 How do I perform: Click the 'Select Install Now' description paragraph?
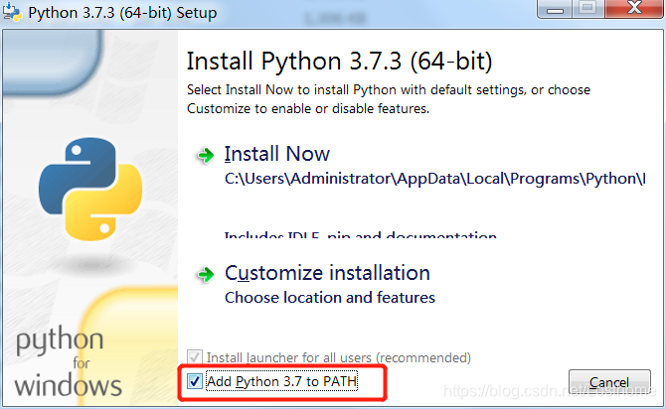click(389, 99)
